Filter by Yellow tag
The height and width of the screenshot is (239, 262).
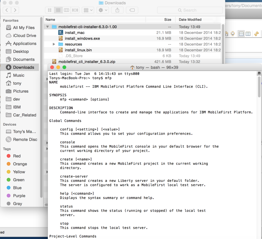(16, 172)
